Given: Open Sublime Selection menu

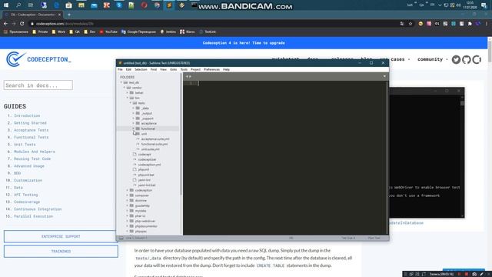Looking at the screenshot, I should [x=141, y=69].
